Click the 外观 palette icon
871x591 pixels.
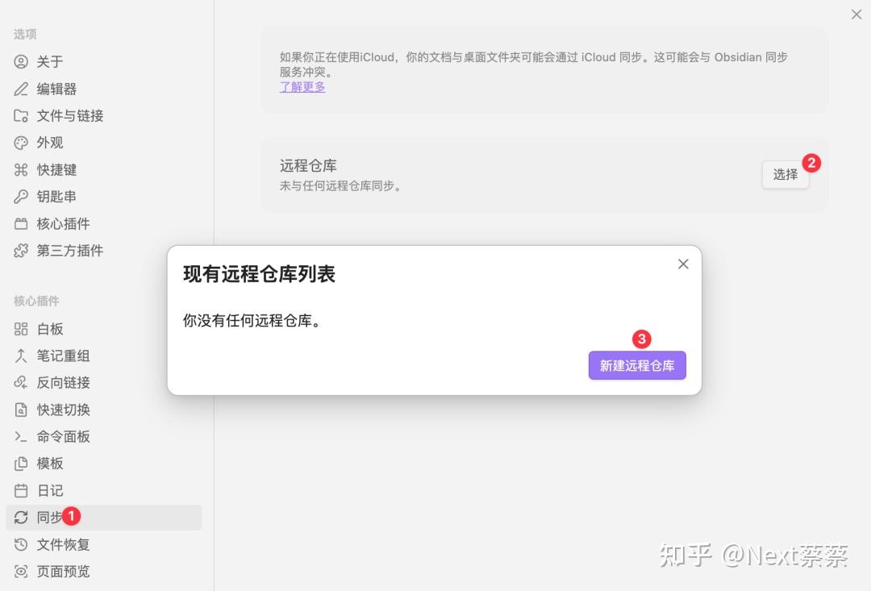click(x=21, y=143)
